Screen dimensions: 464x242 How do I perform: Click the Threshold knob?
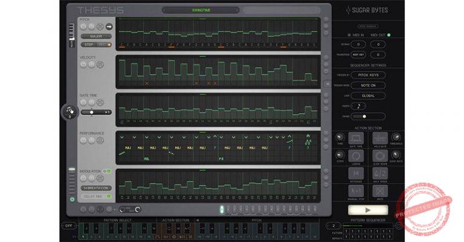coord(396,137)
